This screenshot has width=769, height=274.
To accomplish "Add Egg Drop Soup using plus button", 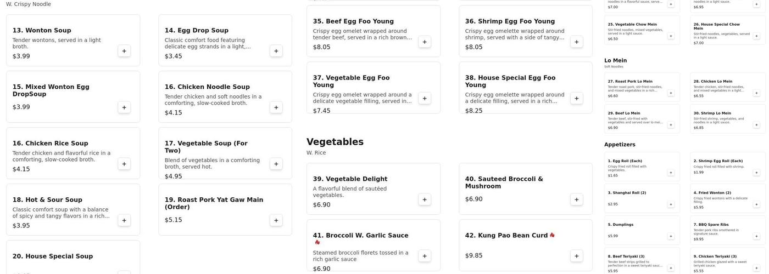I will (x=276, y=51).
